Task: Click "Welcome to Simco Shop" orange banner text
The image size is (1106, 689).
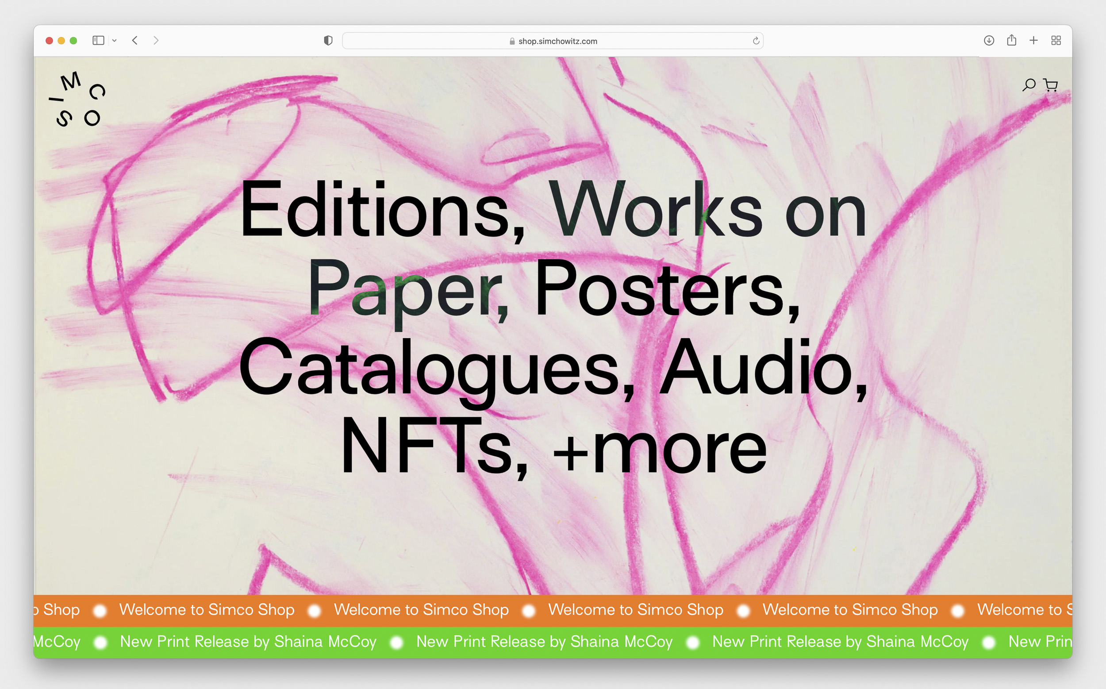Action: tap(421, 609)
